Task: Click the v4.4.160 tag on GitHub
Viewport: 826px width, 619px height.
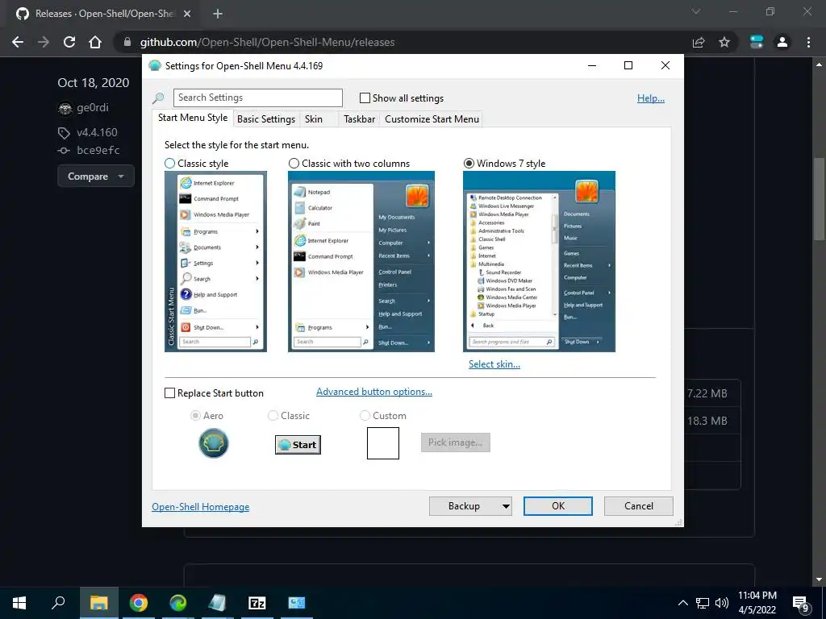Action: tap(97, 133)
